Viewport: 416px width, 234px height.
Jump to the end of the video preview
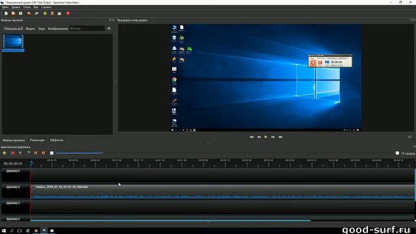pyautogui.click(x=280, y=137)
